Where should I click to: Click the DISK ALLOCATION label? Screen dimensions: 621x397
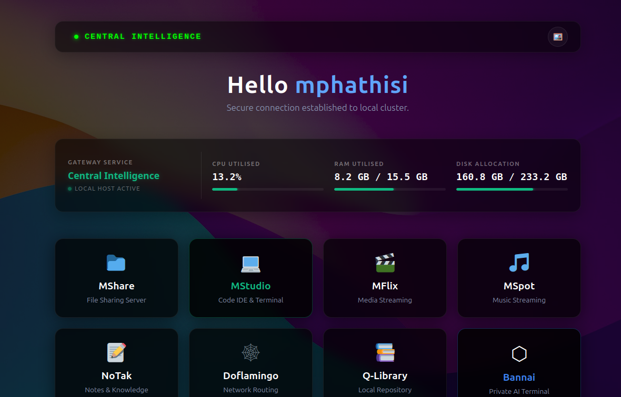tap(488, 164)
